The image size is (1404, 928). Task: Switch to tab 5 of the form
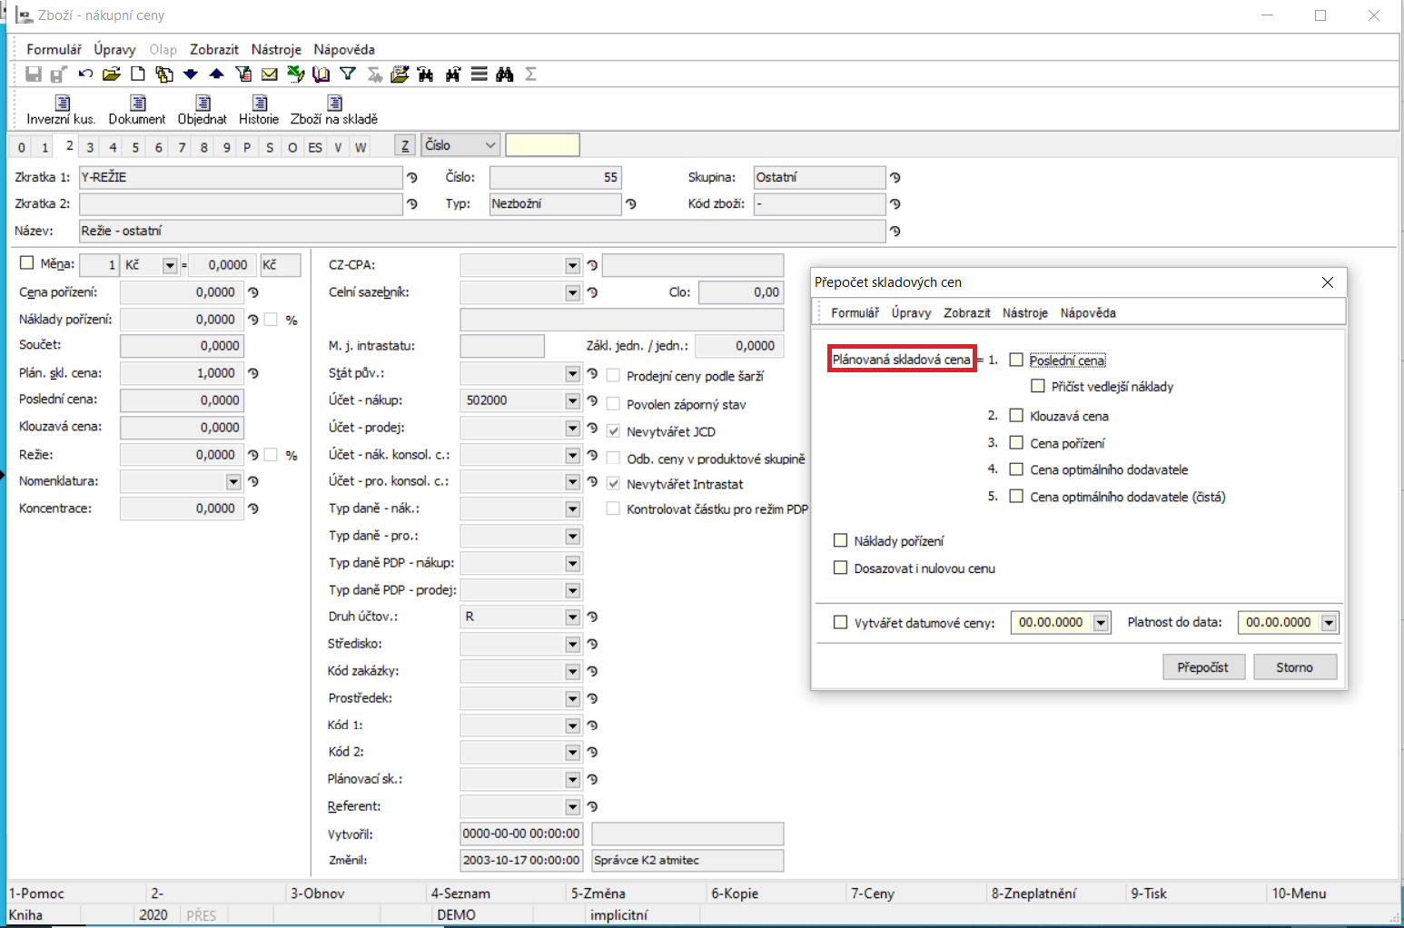point(135,147)
